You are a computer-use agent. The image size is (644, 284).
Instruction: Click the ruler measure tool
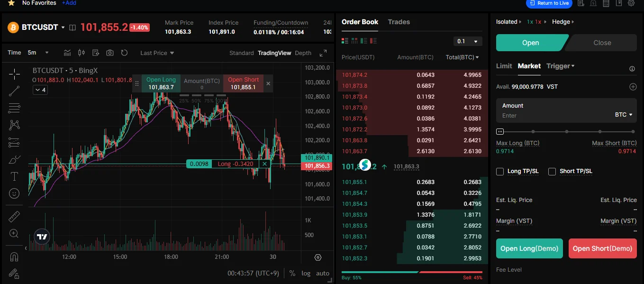14,217
